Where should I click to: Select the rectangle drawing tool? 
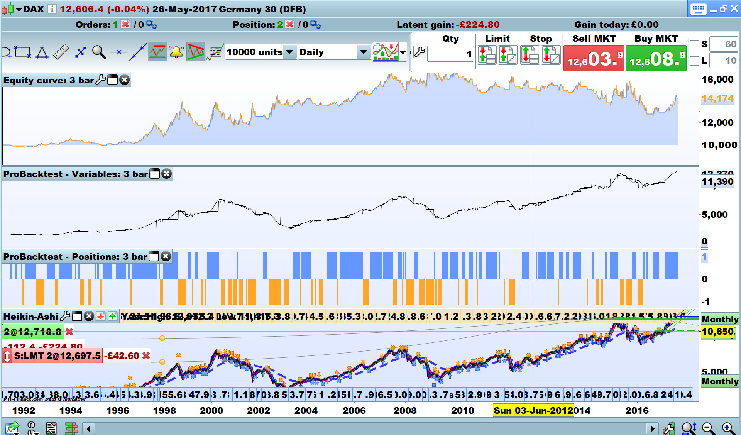click(x=22, y=52)
